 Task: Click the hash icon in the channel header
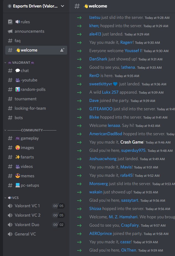[77, 6]
